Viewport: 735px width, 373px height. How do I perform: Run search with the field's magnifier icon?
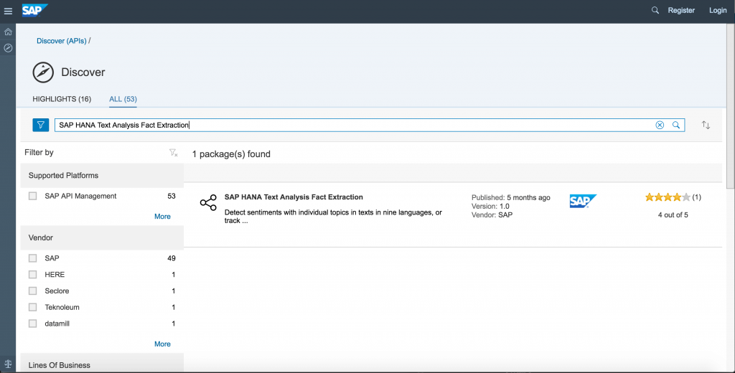tap(676, 125)
